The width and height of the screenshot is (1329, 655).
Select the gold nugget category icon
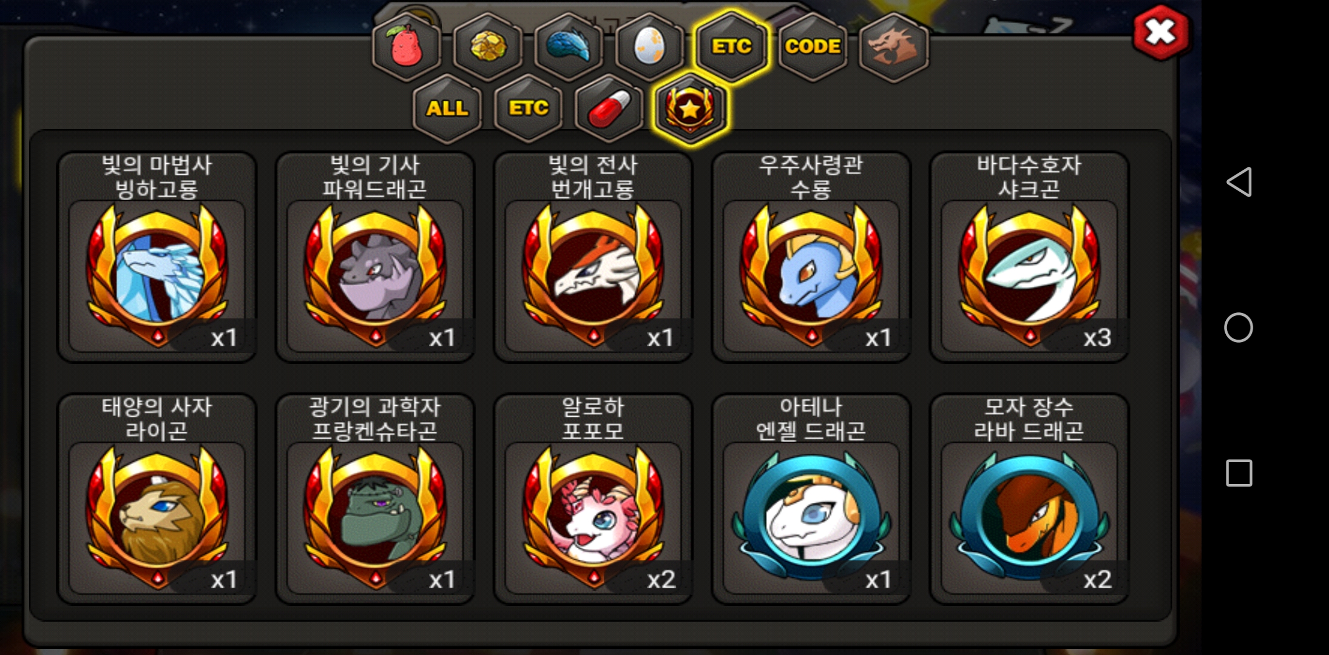point(488,47)
